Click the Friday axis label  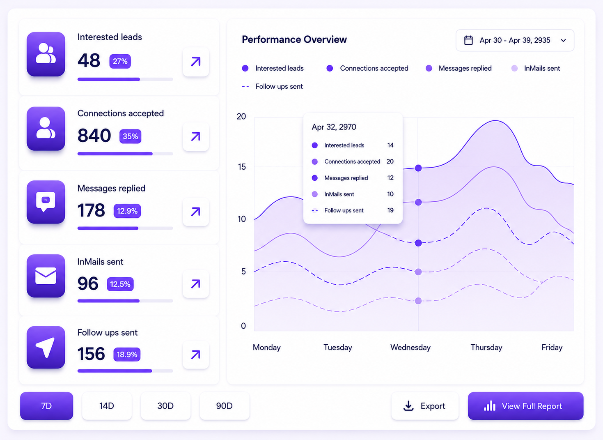[x=552, y=348]
